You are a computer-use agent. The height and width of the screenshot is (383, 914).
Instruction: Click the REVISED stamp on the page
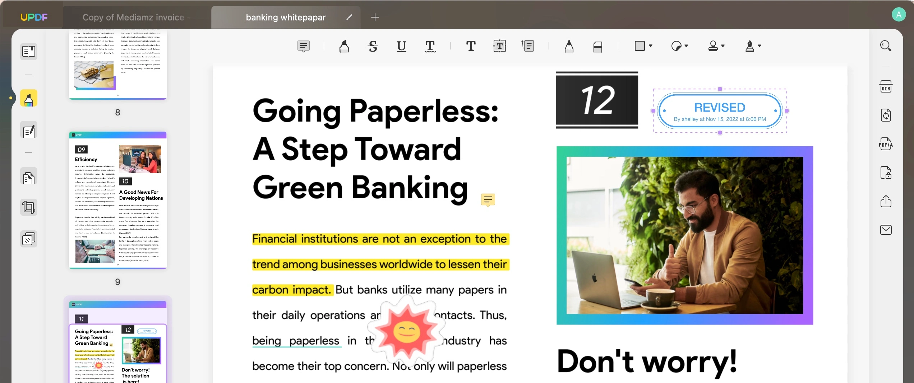[x=720, y=111]
